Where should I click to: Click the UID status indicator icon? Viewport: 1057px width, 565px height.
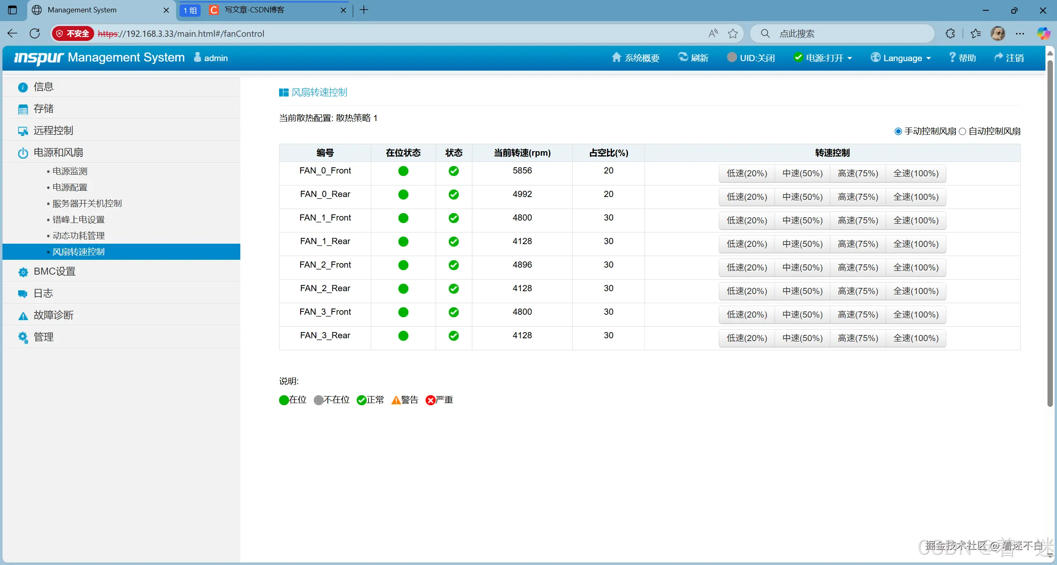pos(732,57)
